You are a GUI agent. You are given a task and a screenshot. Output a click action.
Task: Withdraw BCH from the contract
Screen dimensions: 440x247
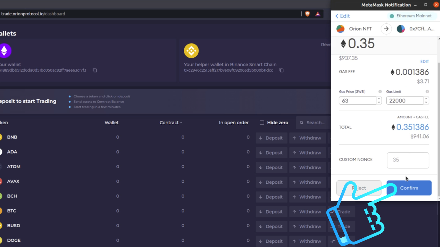tap(307, 197)
